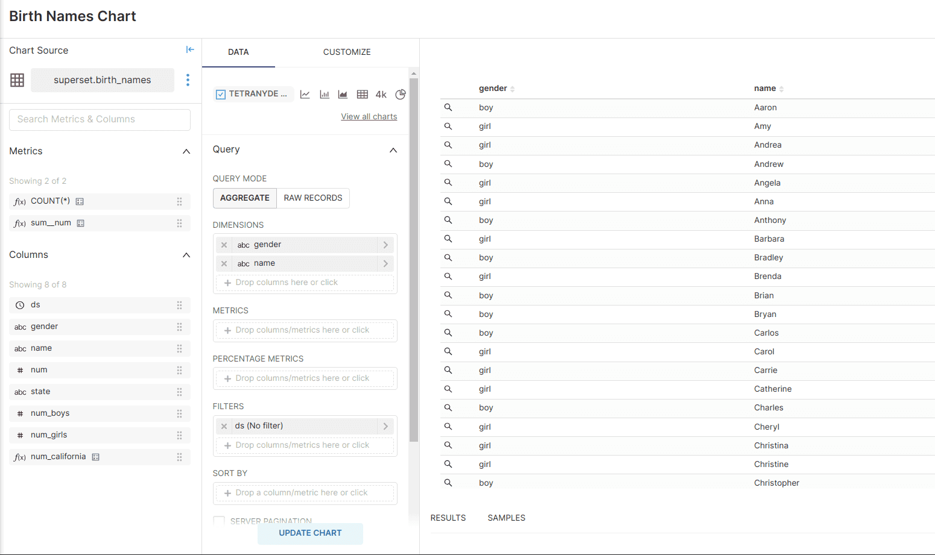
Task: Collapse the Chart Source panel via arrow icon
Action: (190, 49)
